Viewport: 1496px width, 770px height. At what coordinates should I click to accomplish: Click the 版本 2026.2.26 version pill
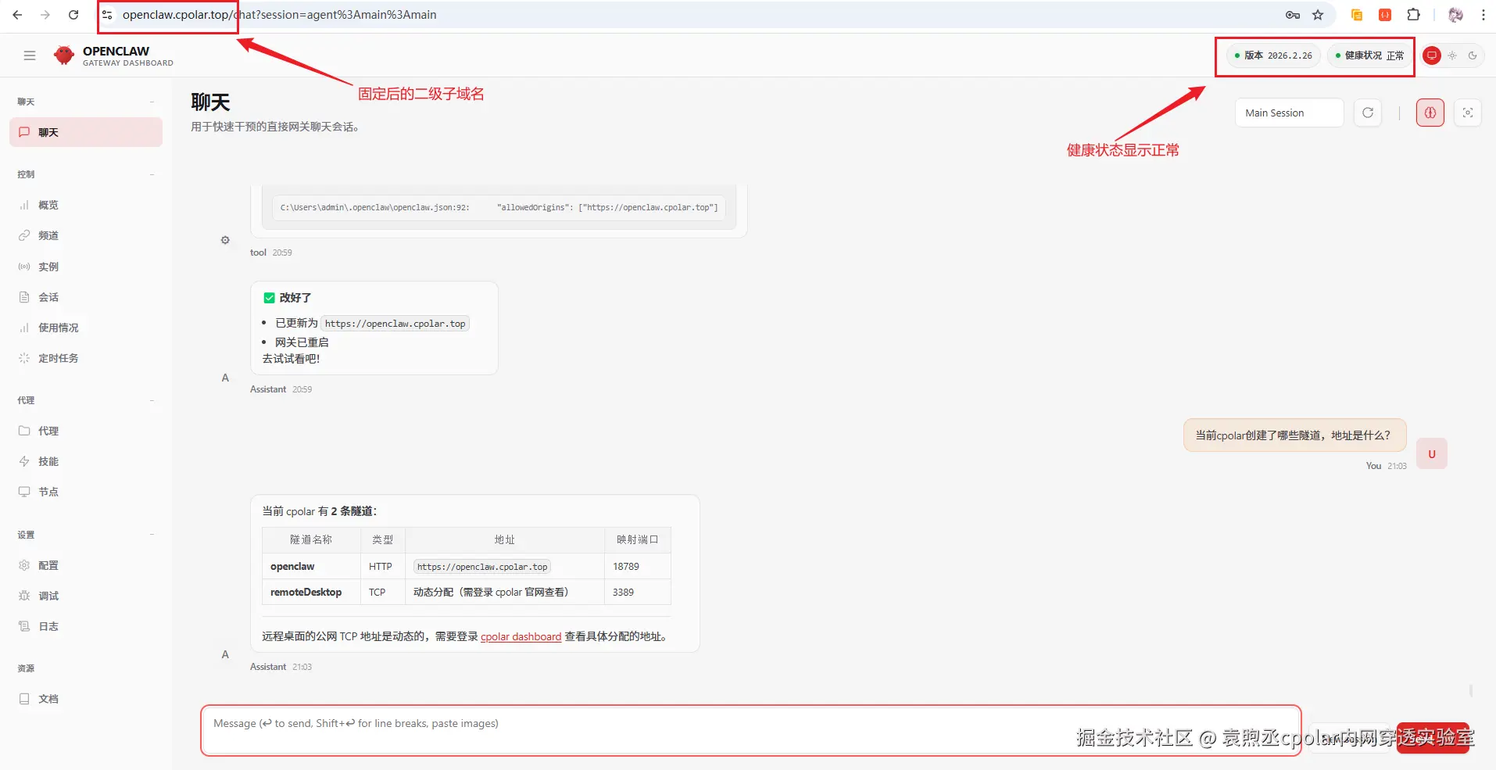pos(1273,56)
